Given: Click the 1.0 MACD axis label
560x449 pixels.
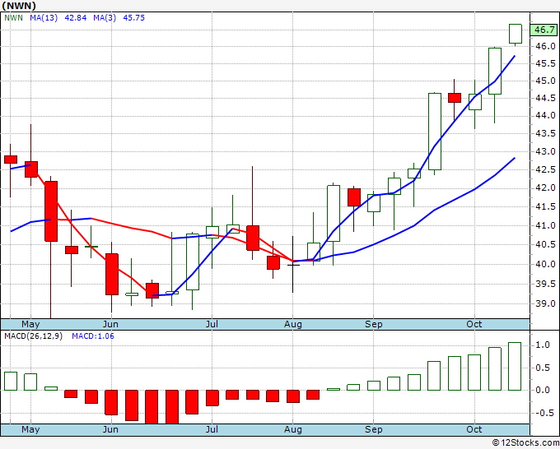Looking at the screenshot, I should (543, 345).
